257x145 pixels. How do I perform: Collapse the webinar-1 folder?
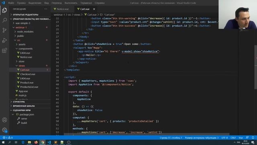(x=30, y=27)
